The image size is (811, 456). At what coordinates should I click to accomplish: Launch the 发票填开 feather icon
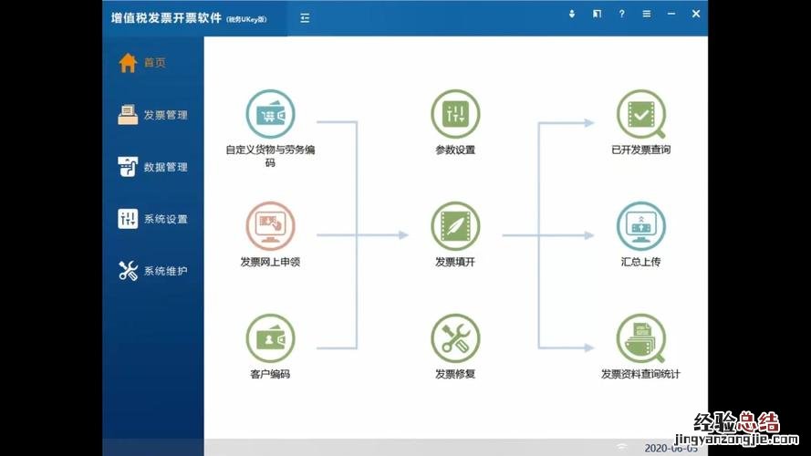click(x=455, y=226)
